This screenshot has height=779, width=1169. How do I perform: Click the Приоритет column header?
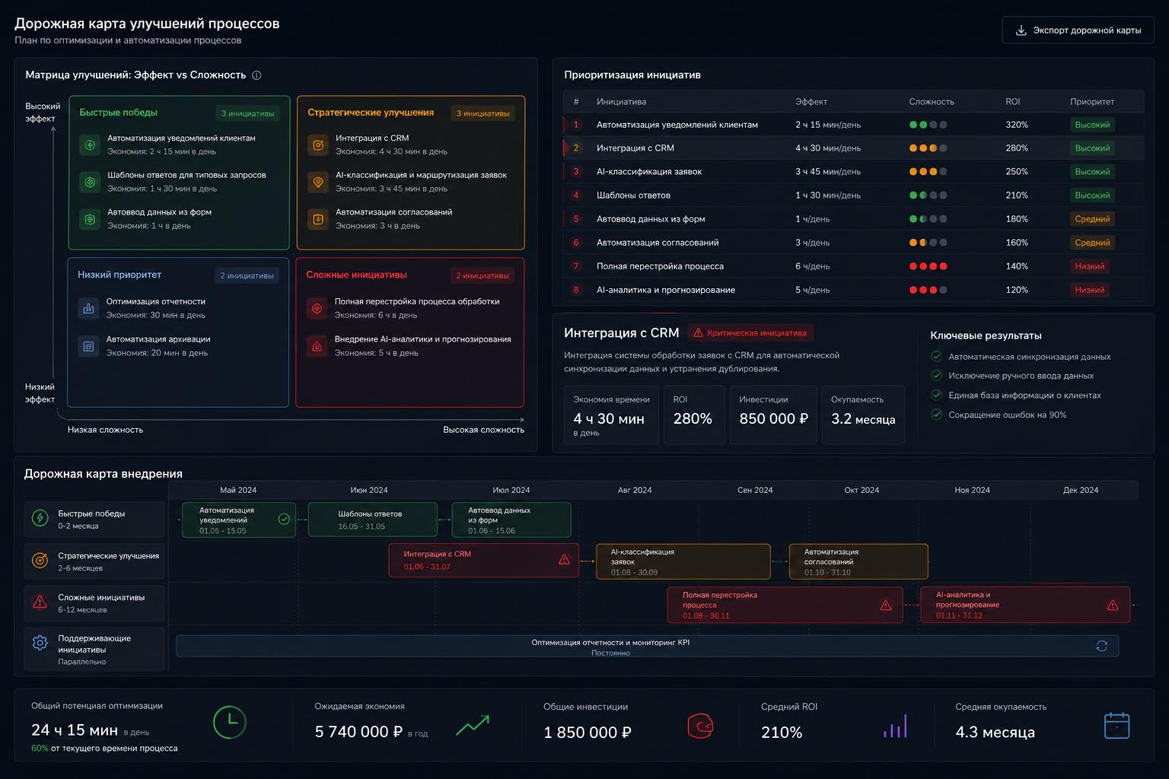click(x=1092, y=101)
